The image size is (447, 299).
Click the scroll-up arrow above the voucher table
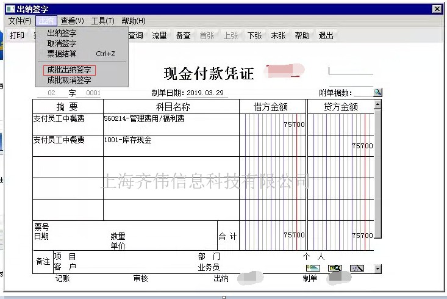pyautogui.click(x=377, y=104)
